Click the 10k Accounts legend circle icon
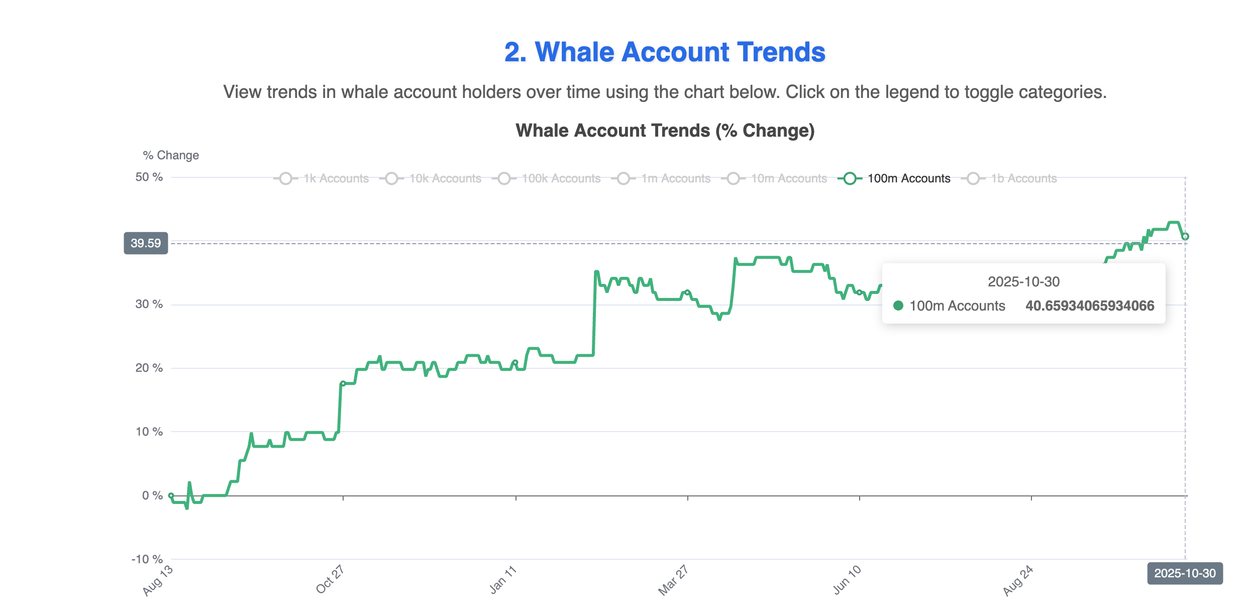Viewport: 1248px width, 616px height. coord(392,178)
